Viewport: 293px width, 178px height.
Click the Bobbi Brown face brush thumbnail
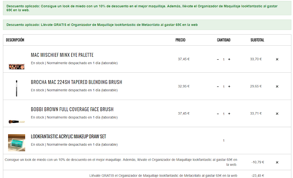click(x=17, y=122)
